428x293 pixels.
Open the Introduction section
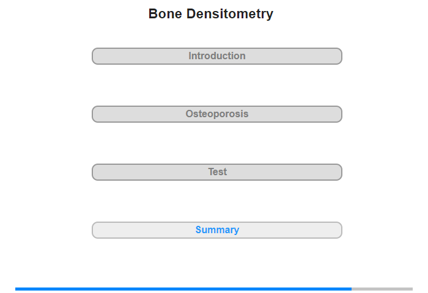pos(217,56)
